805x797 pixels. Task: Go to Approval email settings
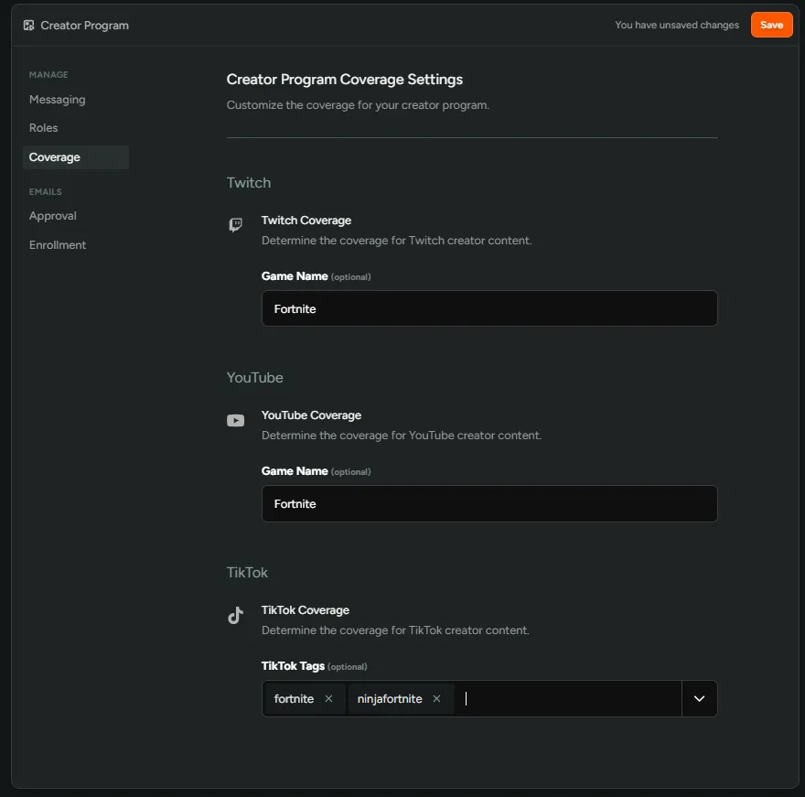[53, 216]
